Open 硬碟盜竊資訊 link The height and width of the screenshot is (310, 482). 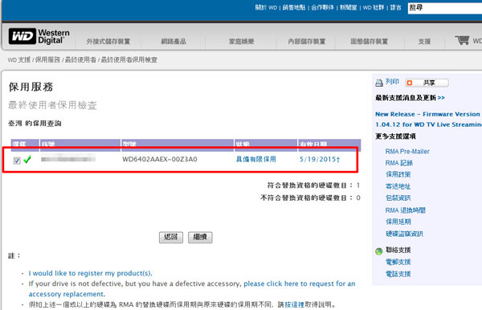point(404,234)
